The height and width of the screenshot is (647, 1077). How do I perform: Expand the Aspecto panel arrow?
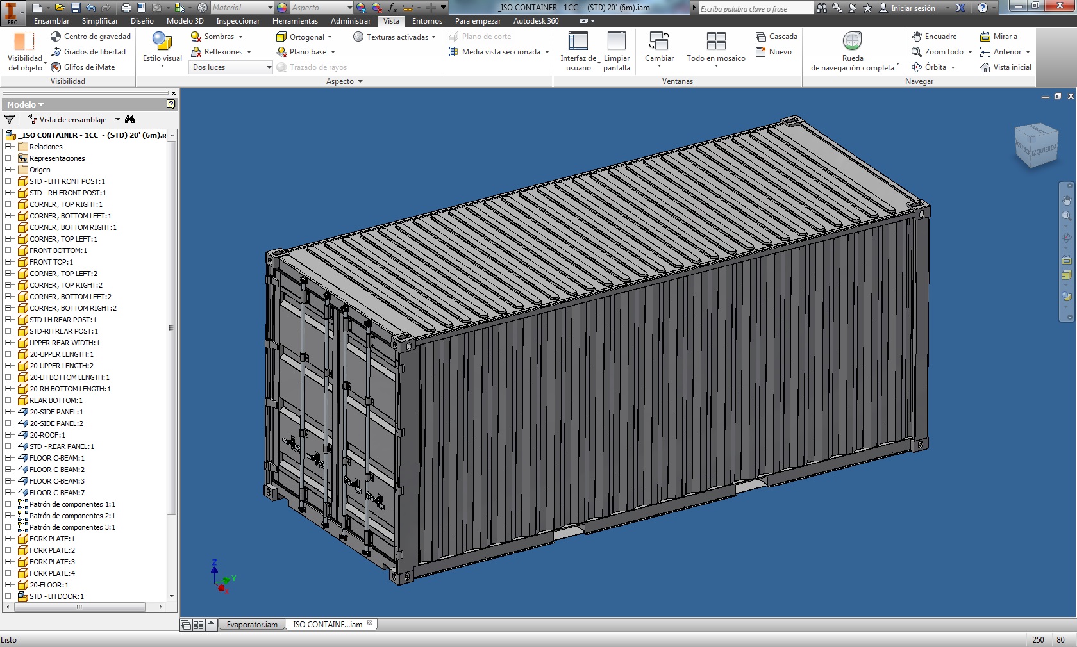click(360, 81)
